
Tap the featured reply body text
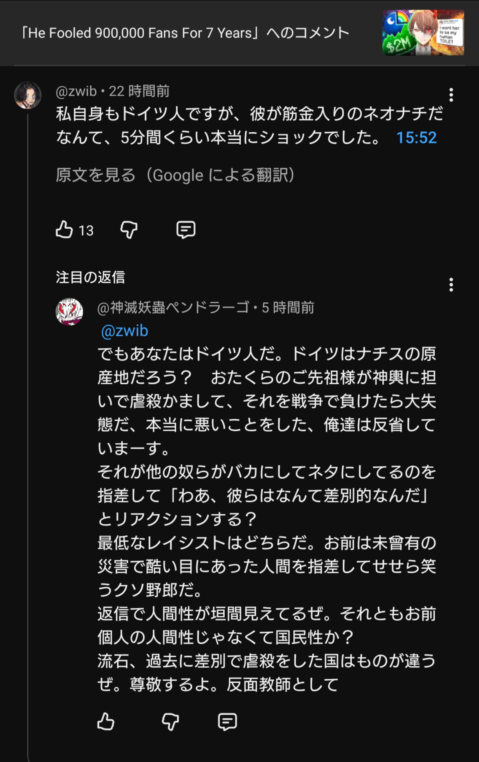pyautogui.click(x=266, y=519)
